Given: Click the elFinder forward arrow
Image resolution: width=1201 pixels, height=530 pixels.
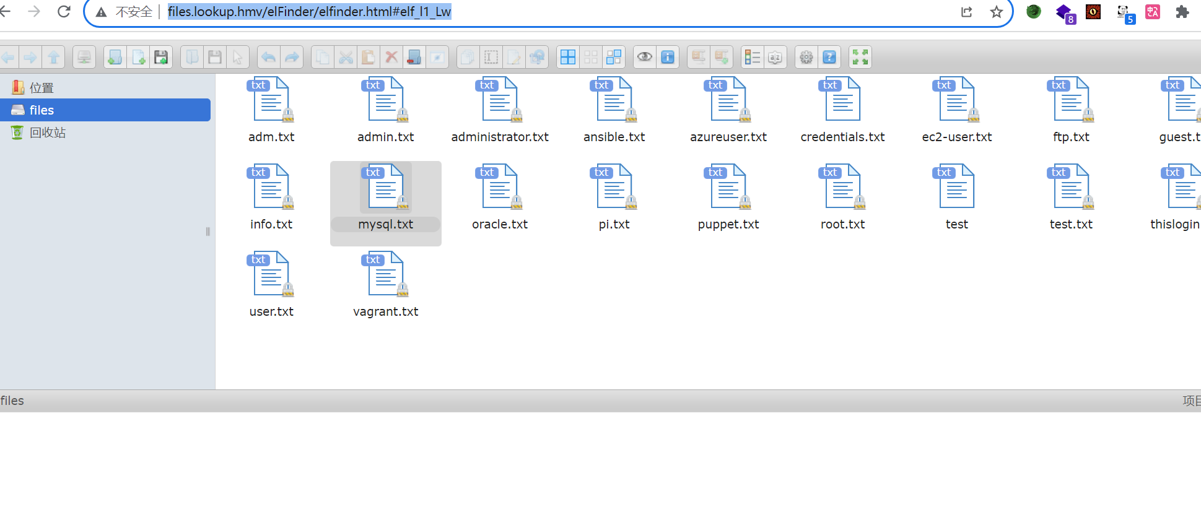Looking at the screenshot, I should coord(30,58).
